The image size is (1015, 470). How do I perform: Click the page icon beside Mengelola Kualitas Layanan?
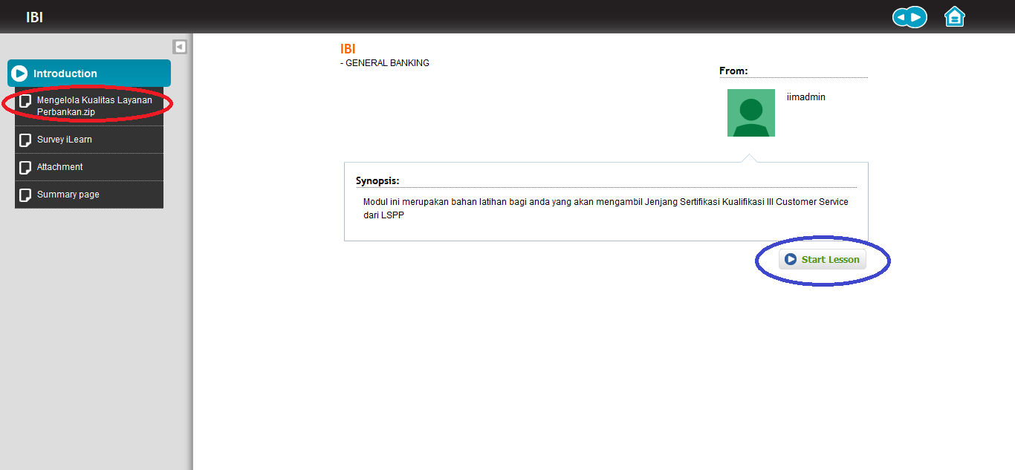[x=25, y=101]
